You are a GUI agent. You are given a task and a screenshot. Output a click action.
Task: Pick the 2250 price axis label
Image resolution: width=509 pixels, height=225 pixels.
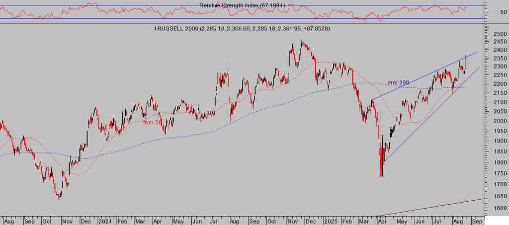pyautogui.click(x=499, y=75)
